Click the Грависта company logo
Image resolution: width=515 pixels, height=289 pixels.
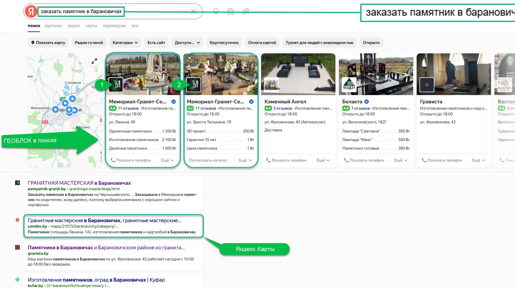click(x=427, y=85)
